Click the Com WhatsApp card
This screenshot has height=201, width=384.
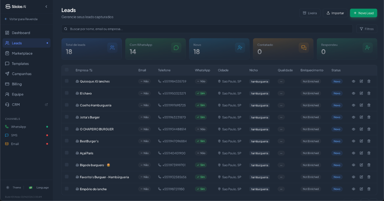156,49
